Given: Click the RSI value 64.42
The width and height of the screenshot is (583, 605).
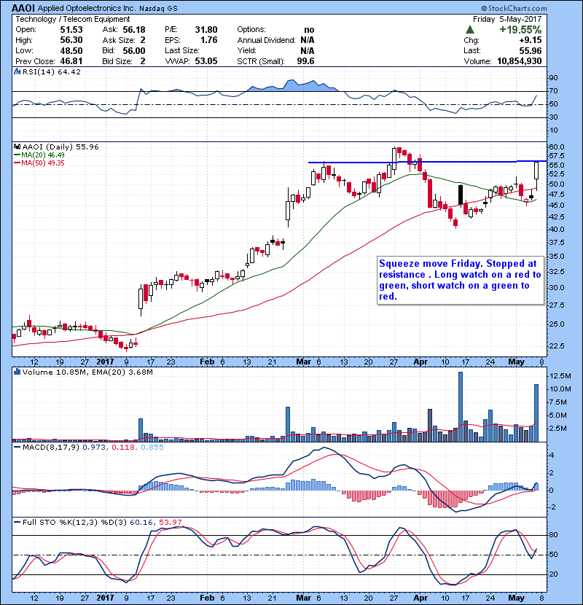Looking at the screenshot, I should point(68,71).
